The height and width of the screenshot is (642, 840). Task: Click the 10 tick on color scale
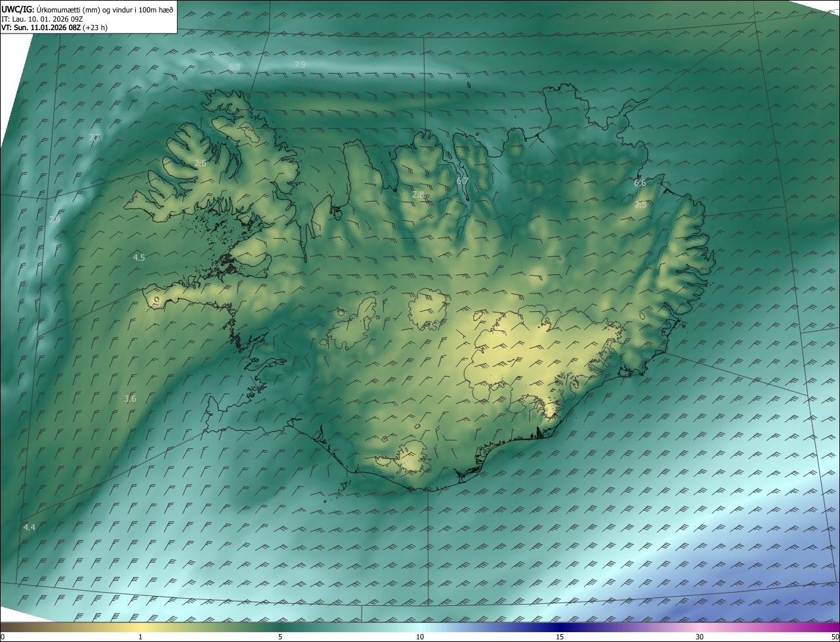[x=420, y=637]
